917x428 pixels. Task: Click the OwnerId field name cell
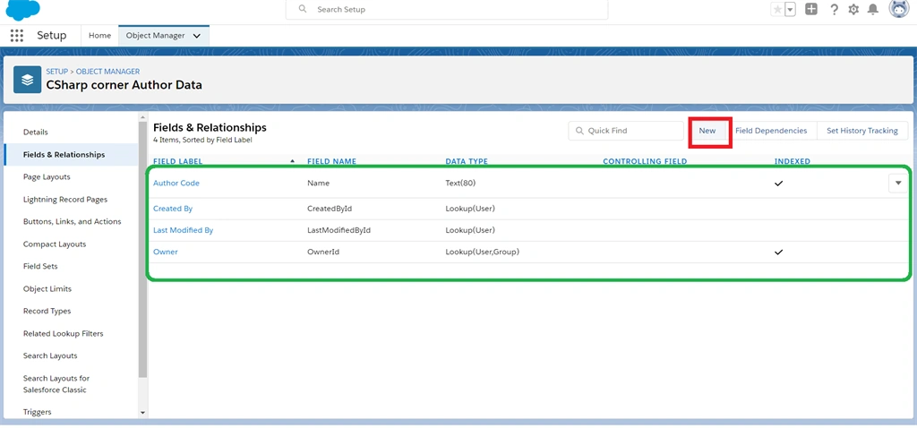click(x=323, y=252)
